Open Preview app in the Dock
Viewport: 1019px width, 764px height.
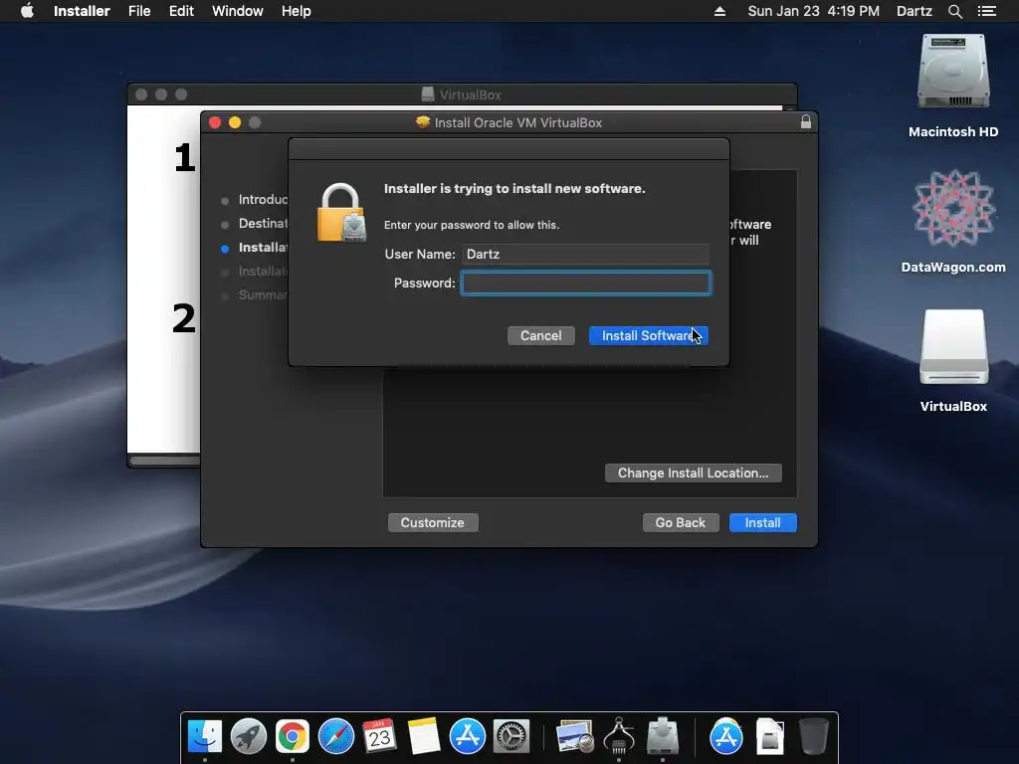tap(575, 737)
